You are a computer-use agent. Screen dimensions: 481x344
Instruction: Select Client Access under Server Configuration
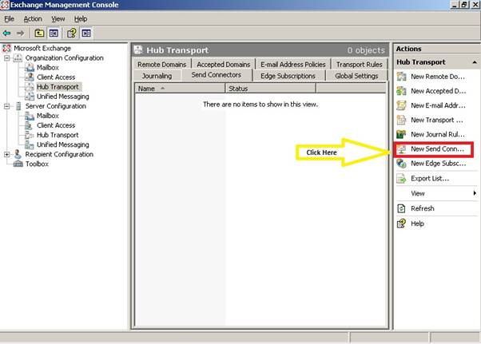click(56, 125)
